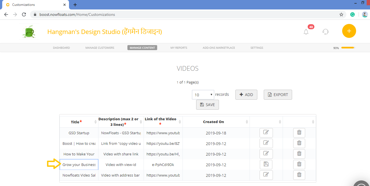Open the Grammarly extension icon
The image size is (370, 186).
352,14
